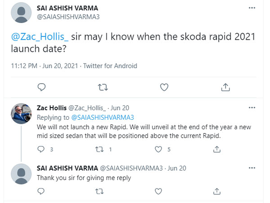This screenshot has height=203, width=270.
Task: Open the @Zac_Hollis_ mention in main tweet
Action: tap(40, 36)
